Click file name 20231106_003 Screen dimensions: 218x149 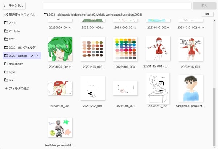coord(125,67)
